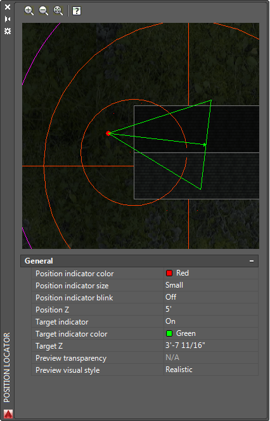Select the Target Z label
Viewport: 270px width, 421px height.
(x=49, y=346)
